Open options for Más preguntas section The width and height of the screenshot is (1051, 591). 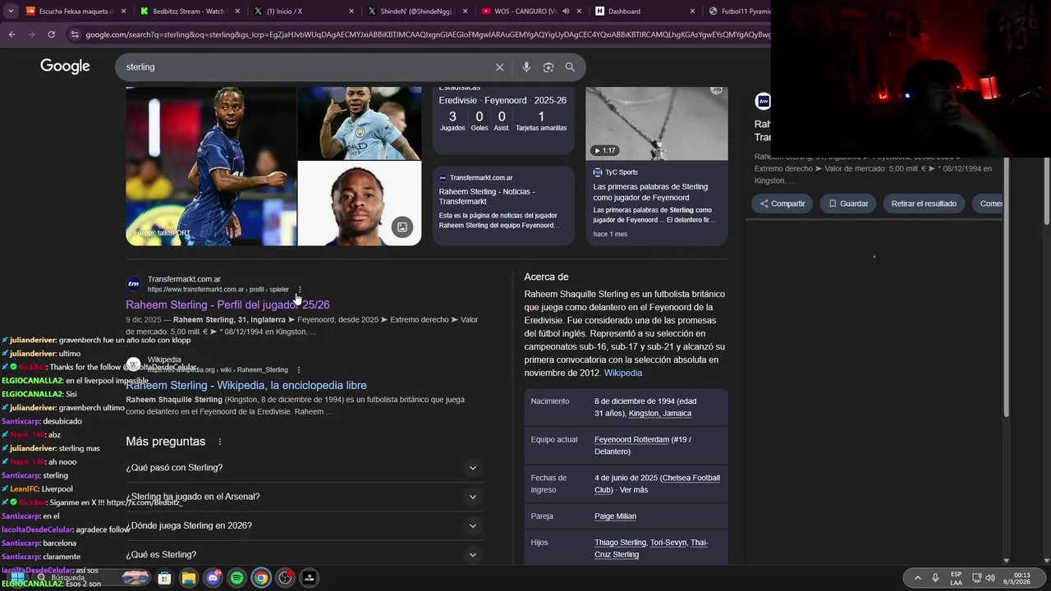[220, 442]
